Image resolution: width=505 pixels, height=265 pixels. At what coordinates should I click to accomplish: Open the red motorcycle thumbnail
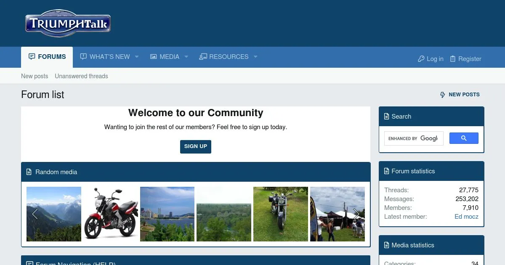tap(111, 214)
